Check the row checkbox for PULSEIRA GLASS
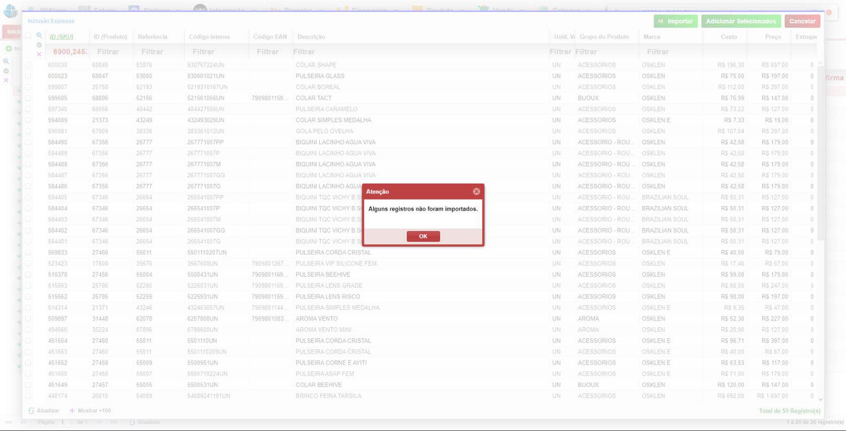846x431 pixels. [x=28, y=76]
